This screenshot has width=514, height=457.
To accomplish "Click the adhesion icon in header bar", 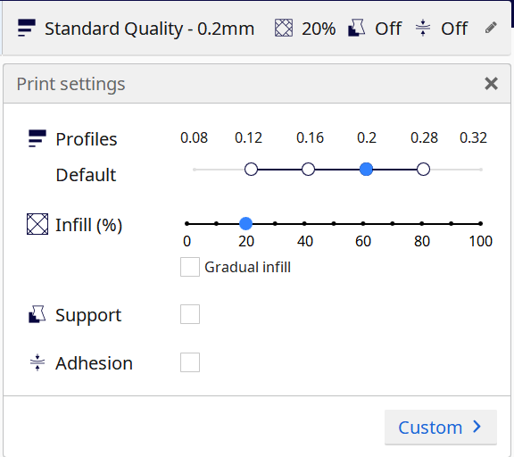I will coord(423,28).
